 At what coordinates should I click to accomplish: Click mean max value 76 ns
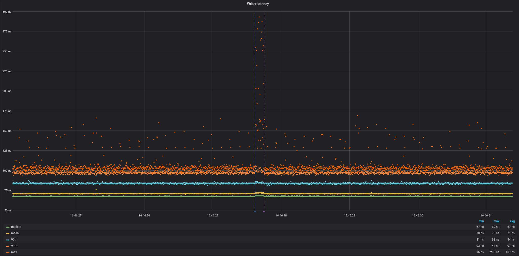[495, 233]
